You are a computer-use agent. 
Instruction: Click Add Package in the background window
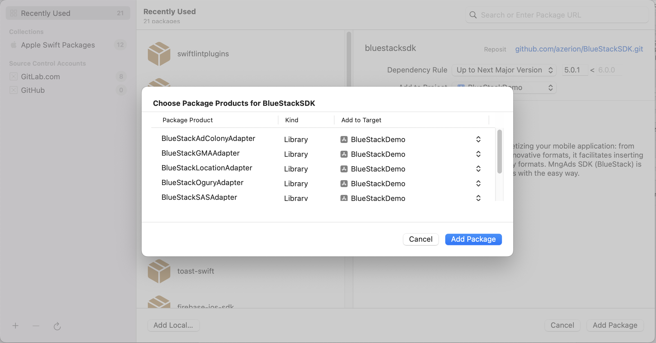pyautogui.click(x=615, y=325)
